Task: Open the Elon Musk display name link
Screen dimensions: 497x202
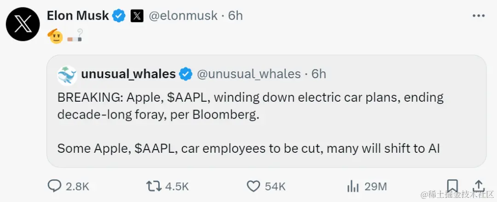Action: point(78,16)
